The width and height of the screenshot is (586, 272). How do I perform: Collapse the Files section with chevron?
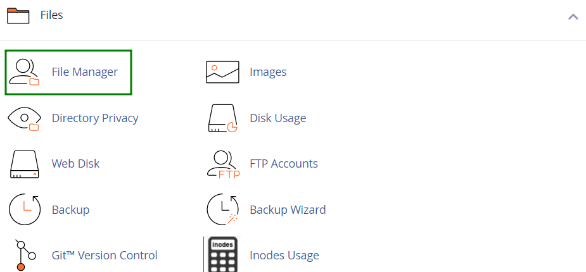click(x=573, y=16)
